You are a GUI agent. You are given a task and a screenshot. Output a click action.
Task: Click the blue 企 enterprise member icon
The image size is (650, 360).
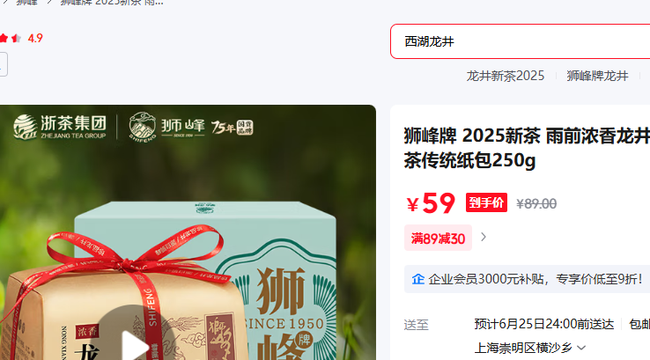(417, 279)
